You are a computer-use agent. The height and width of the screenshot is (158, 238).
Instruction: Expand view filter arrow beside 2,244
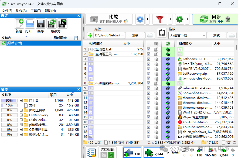click(x=168, y=153)
